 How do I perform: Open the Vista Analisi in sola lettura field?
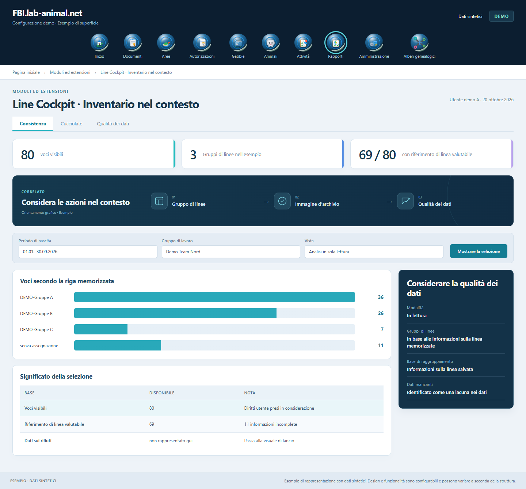[x=374, y=251]
